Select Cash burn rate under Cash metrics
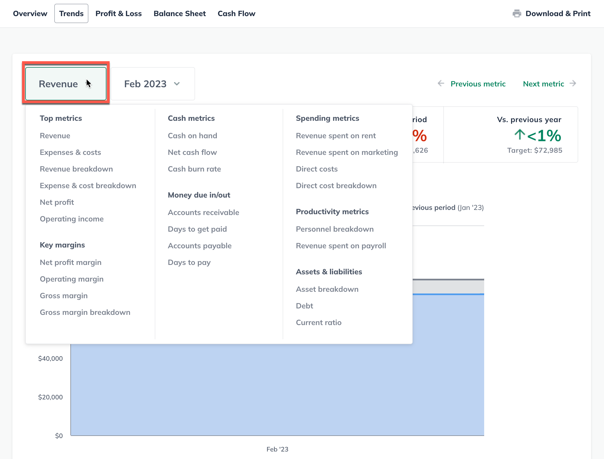The image size is (604, 459). coord(195,169)
